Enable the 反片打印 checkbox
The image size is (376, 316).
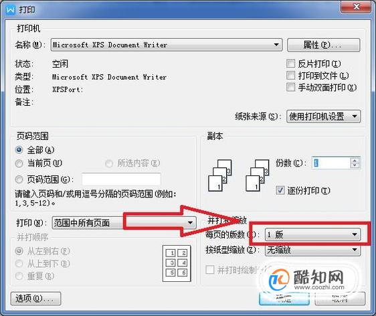[x=290, y=64]
